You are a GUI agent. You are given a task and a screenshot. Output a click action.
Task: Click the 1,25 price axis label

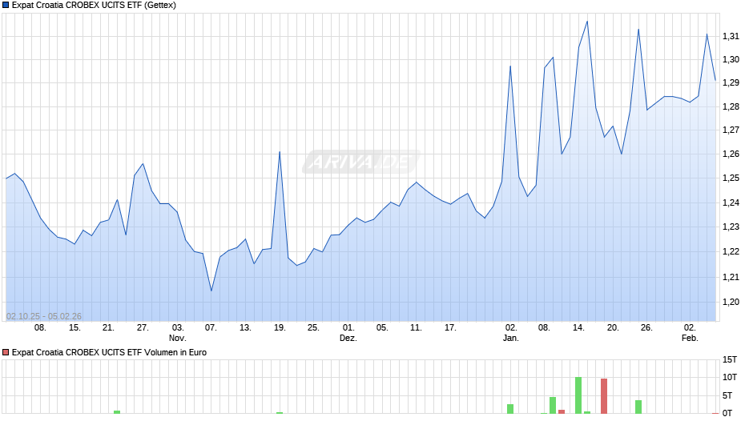731,178
